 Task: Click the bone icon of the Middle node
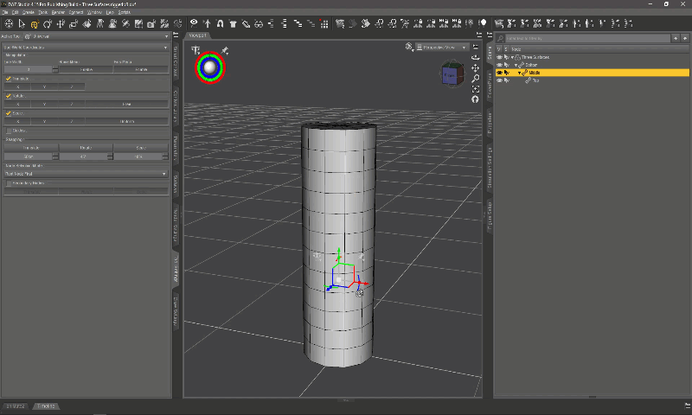(525, 73)
